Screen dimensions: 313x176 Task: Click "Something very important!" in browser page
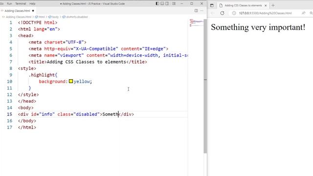tap(258, 27)
